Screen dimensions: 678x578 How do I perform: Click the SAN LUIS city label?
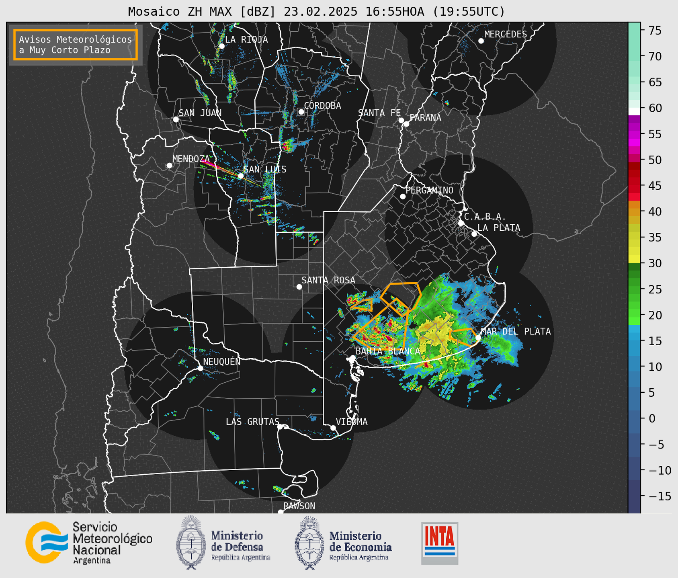pos(265,169)
